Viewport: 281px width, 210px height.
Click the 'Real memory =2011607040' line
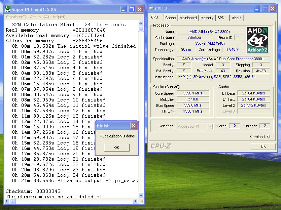point(56,30)
